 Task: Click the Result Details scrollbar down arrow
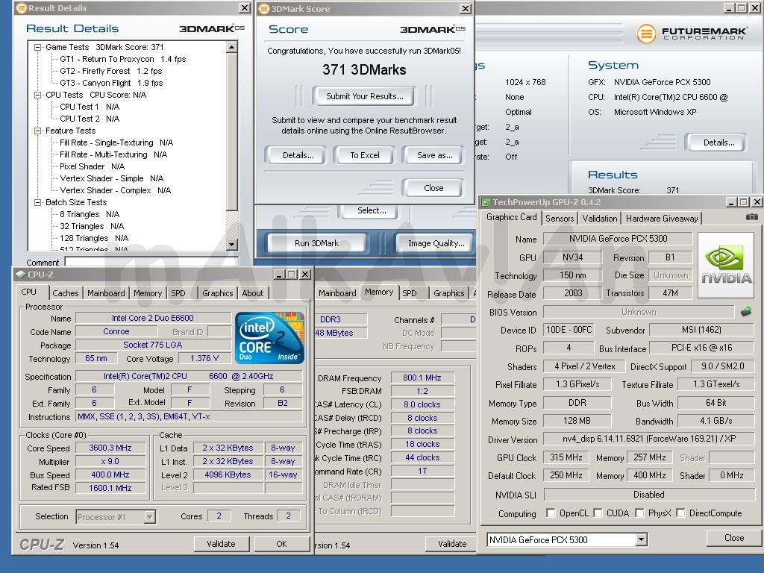click(232, 245)
